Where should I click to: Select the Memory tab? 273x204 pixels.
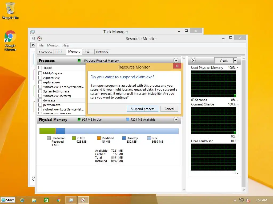[x=74, y=52]
